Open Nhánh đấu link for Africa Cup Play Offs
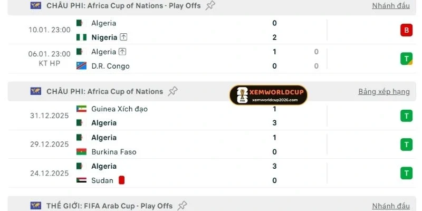The image size is (422, 211). [x=390, y=5]
